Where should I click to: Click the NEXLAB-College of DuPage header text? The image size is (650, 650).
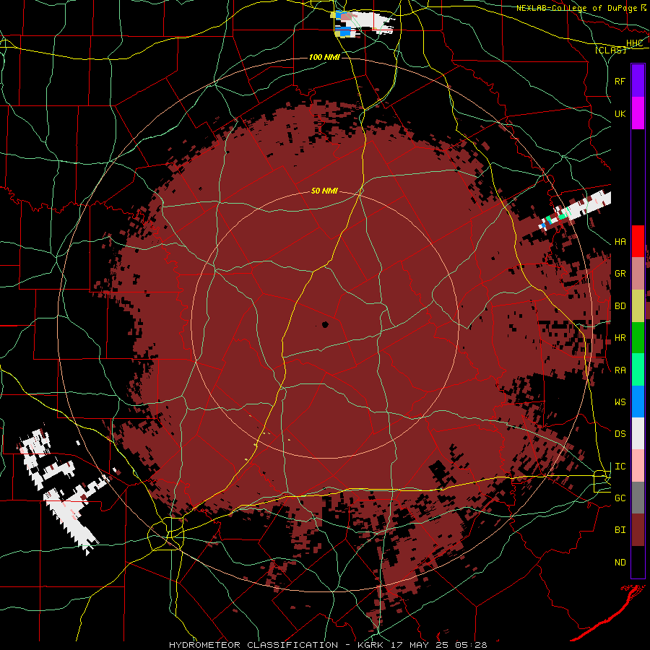click(576, 8)
